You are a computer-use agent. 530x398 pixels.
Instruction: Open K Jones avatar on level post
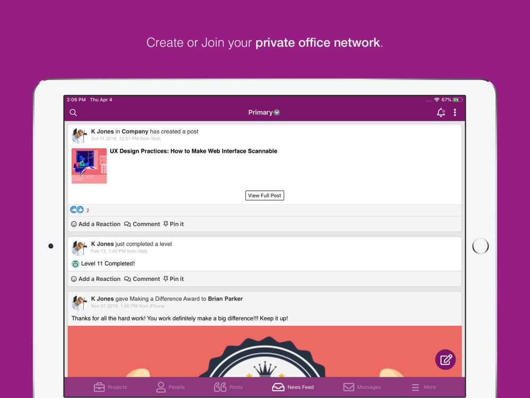click(x=79, y=248)
